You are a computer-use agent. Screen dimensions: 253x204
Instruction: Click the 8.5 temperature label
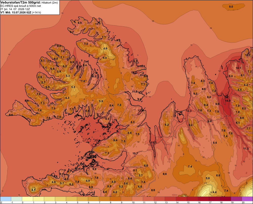coord(133,122)
